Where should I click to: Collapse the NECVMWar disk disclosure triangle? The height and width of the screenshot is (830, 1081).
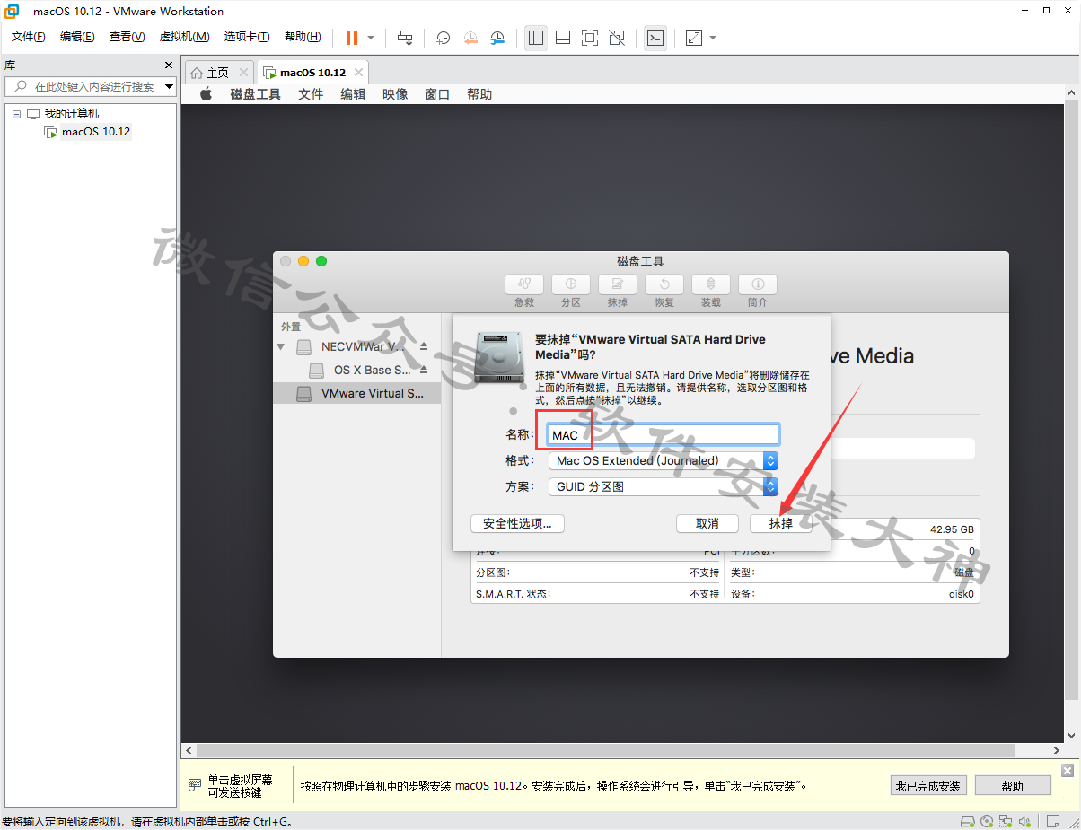tap(281, 346)
